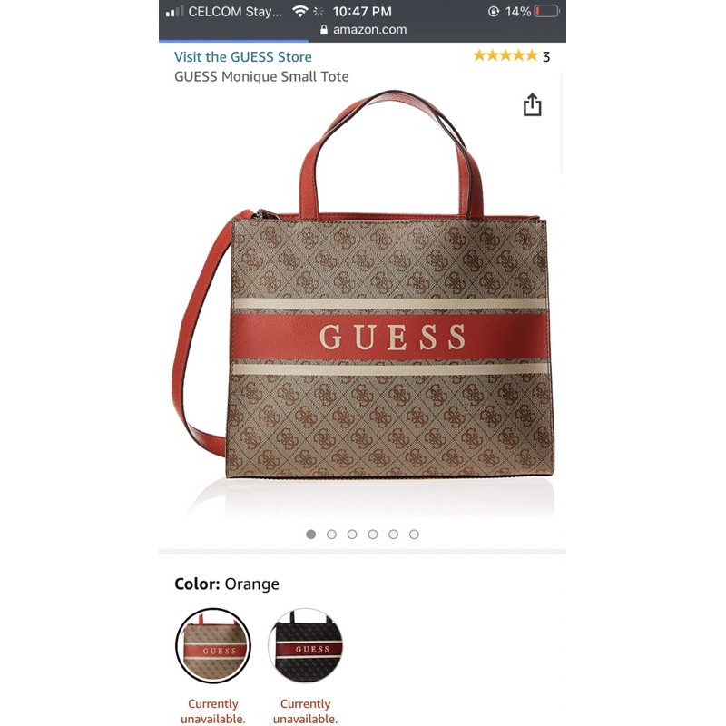Tap the five-star rating icons
The width and height of the screenshot is (726, 726).
click(x=505, y=56)
